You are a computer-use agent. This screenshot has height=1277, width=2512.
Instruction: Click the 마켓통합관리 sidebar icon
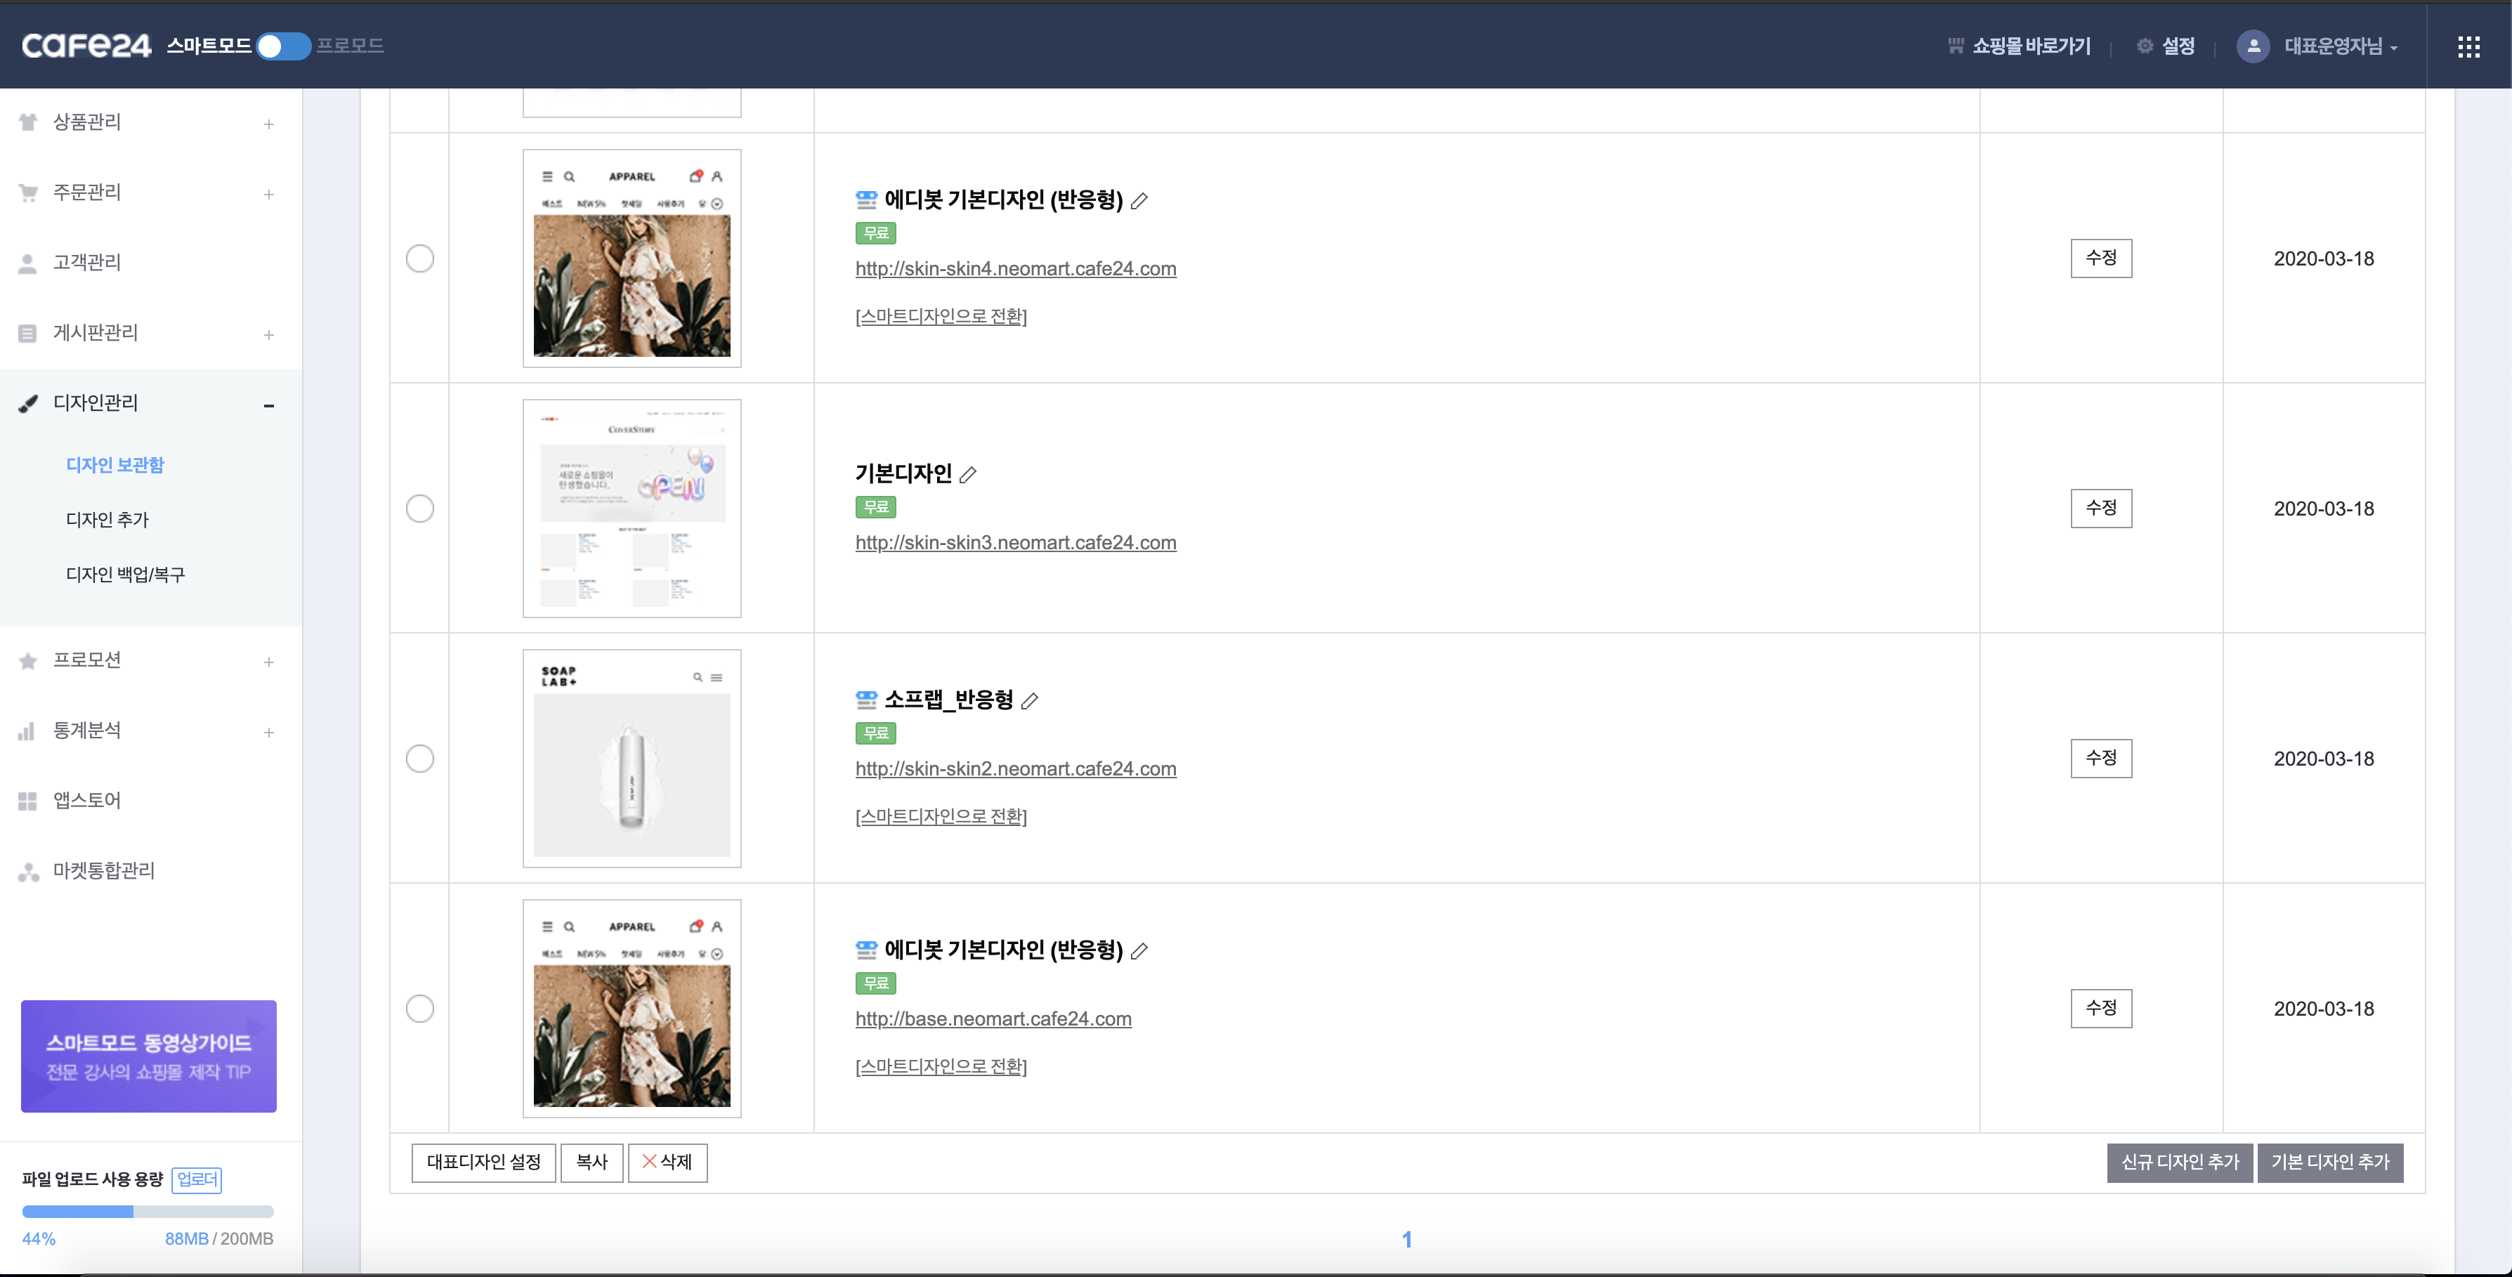27,872
